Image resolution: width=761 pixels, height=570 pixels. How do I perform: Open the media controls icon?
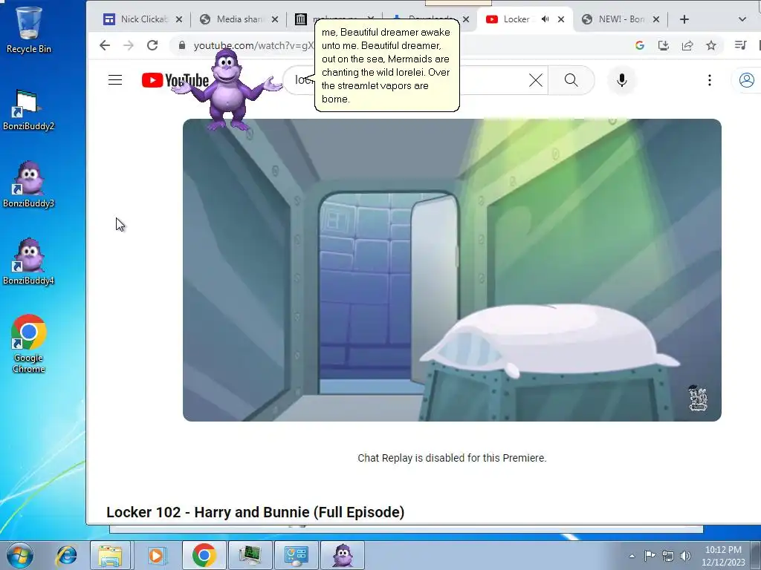(x=741, y=45)
